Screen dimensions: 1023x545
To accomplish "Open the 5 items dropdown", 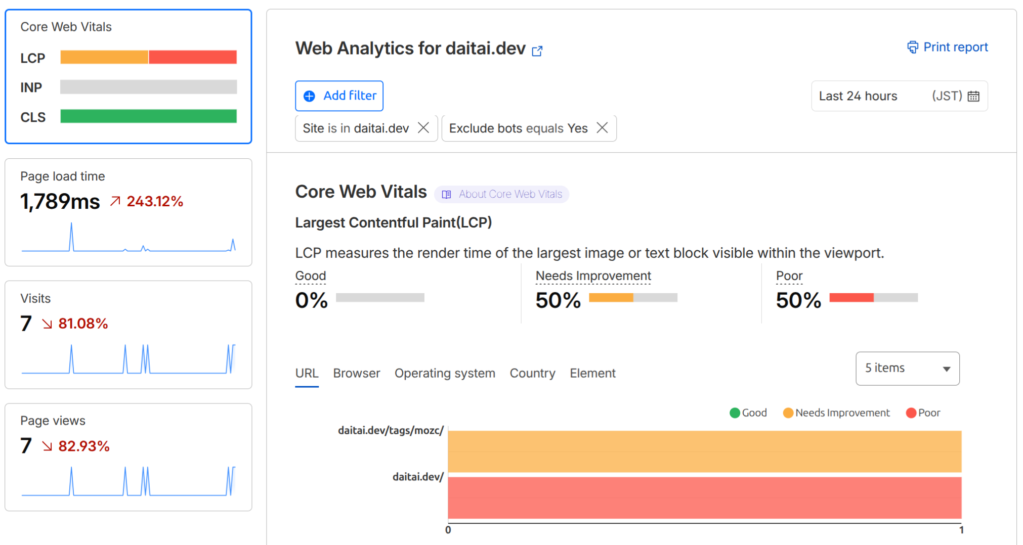I will point(907,369).
